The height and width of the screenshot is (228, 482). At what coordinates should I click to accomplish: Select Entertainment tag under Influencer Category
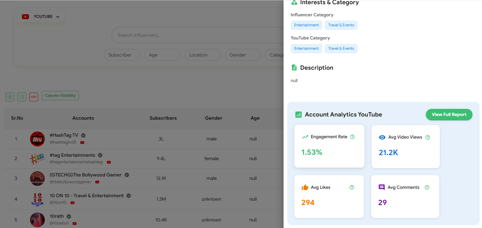click(x=306, y=25)
